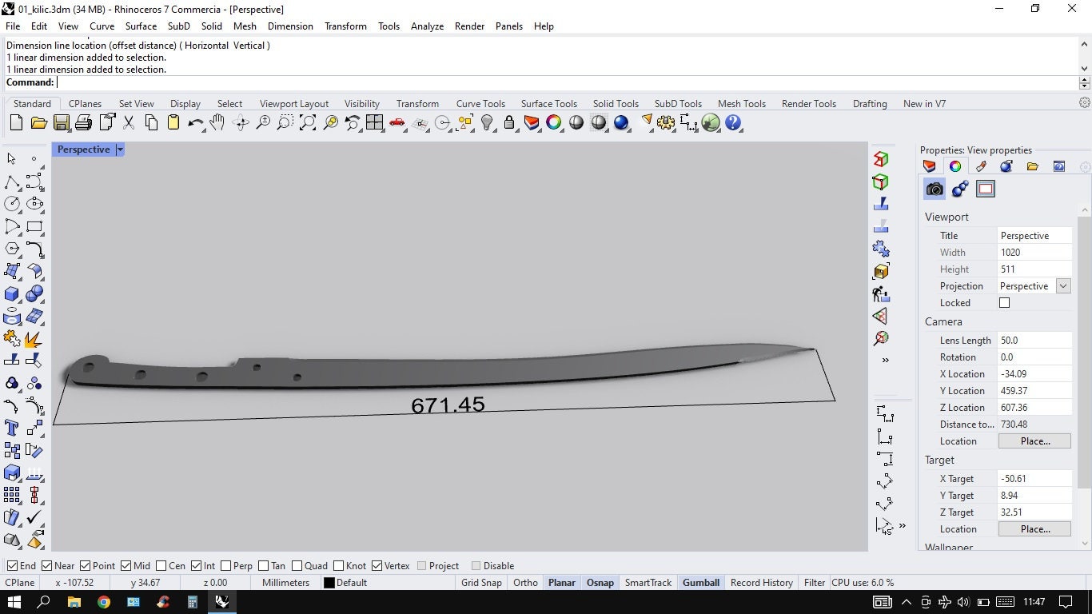
Task: Click Place for the Target Location
Action: click(x=1034, y=528)
